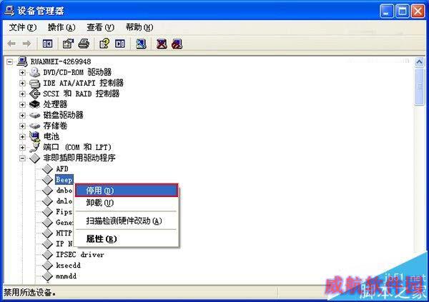This screenshot has width=429, height=302.
Task: Click the AFD driver diamond icon
Action: (47, 169)
